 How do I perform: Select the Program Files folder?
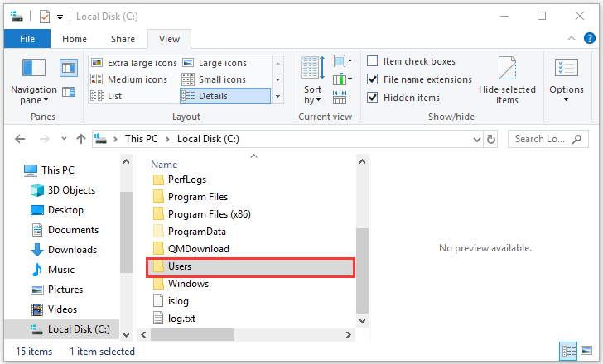click(x=198, y=197)
